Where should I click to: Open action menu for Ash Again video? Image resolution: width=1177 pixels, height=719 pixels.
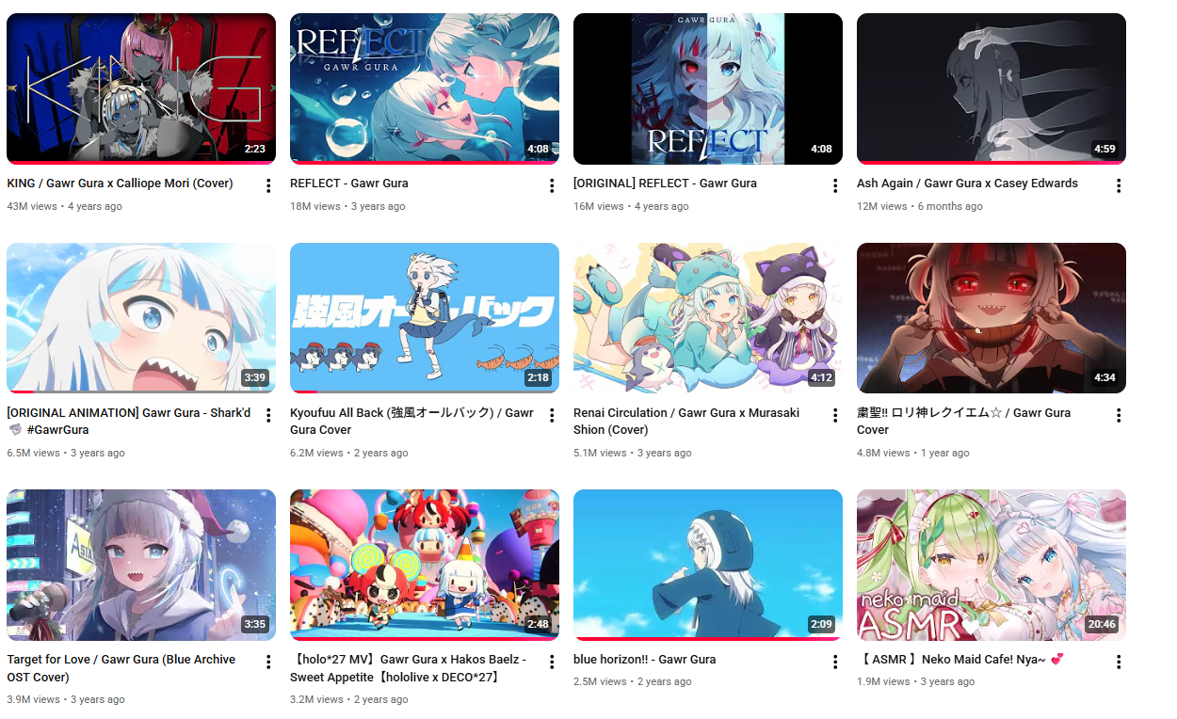1119,185
